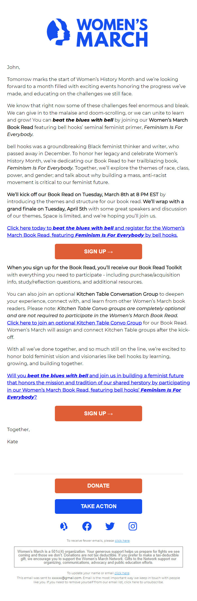Click the Women's March social media icon
The image size is (197, 601).
point(64,526)
